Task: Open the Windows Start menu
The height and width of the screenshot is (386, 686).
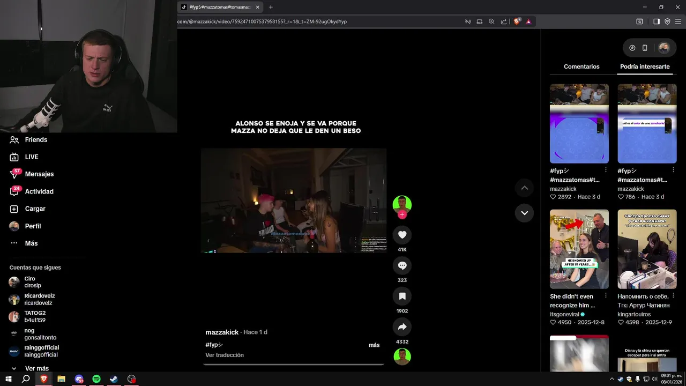Action: (x=9, y=379)
